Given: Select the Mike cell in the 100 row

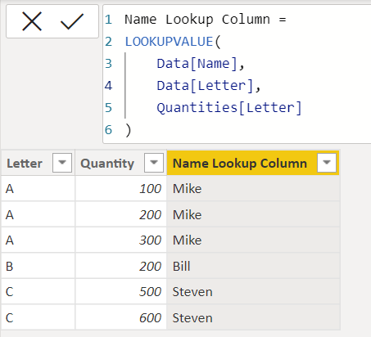Looking at the screenshot, I should [253, 189].
